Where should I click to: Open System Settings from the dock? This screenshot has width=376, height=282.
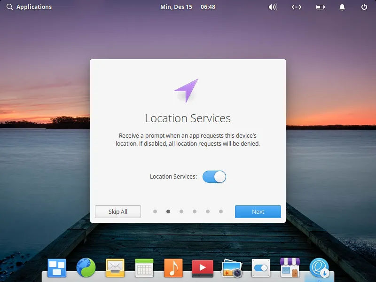[261, 268]
